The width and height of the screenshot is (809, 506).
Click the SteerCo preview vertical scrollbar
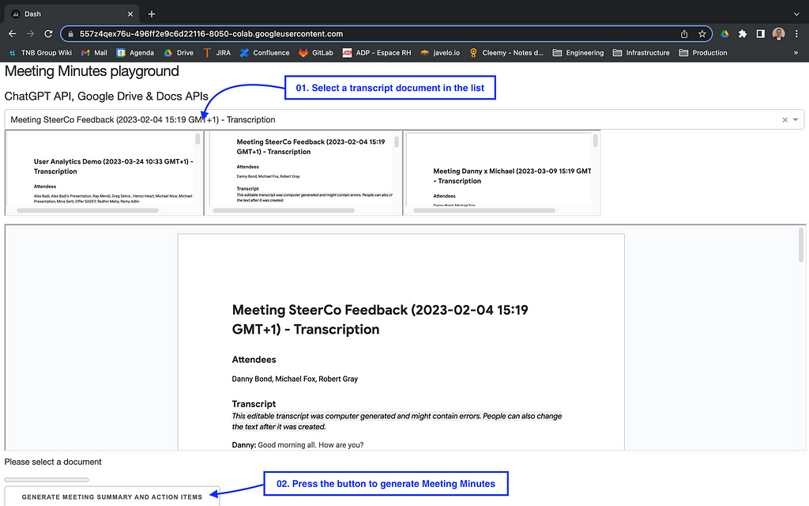397,142
